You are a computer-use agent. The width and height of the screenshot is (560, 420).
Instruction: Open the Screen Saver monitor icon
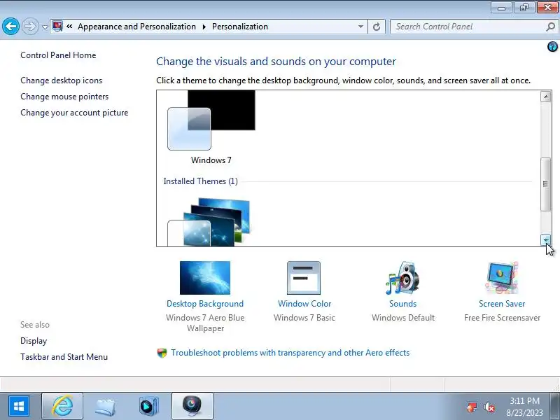(502, 278)
